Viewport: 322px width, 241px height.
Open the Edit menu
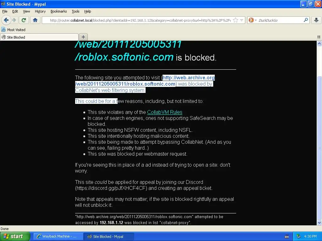(x=15, y=11)
